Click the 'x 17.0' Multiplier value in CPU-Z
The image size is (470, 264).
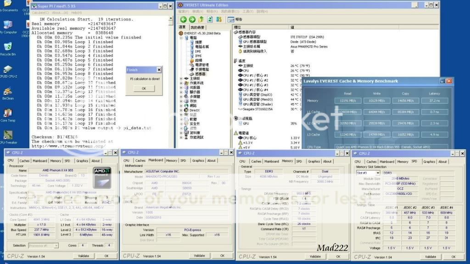[x=41, y=225]
